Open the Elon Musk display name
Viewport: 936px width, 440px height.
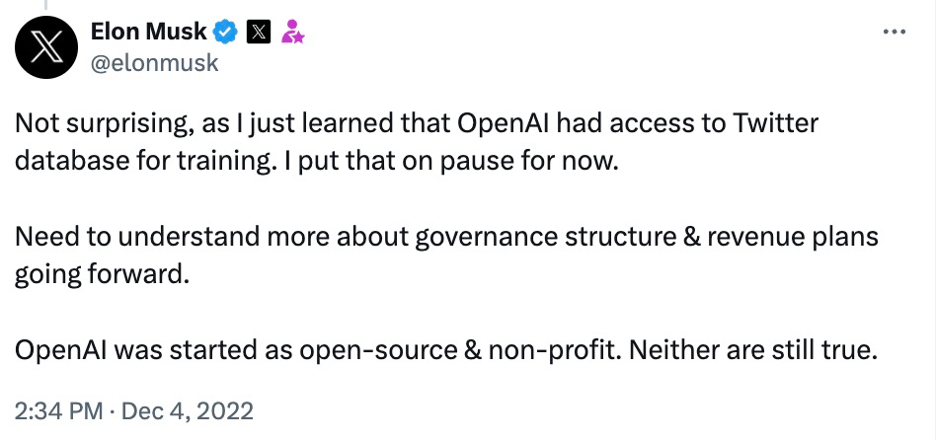149,32
